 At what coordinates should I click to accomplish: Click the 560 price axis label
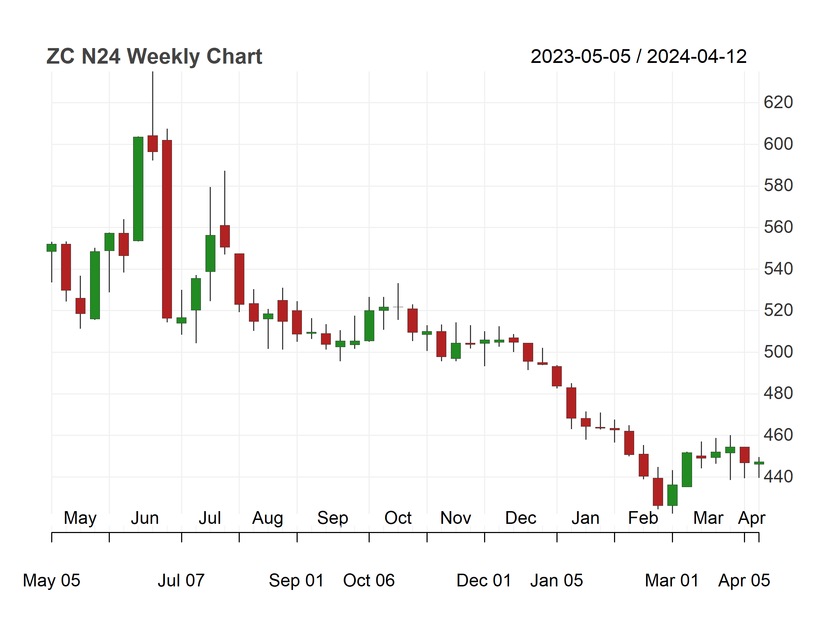click(778, 227)
